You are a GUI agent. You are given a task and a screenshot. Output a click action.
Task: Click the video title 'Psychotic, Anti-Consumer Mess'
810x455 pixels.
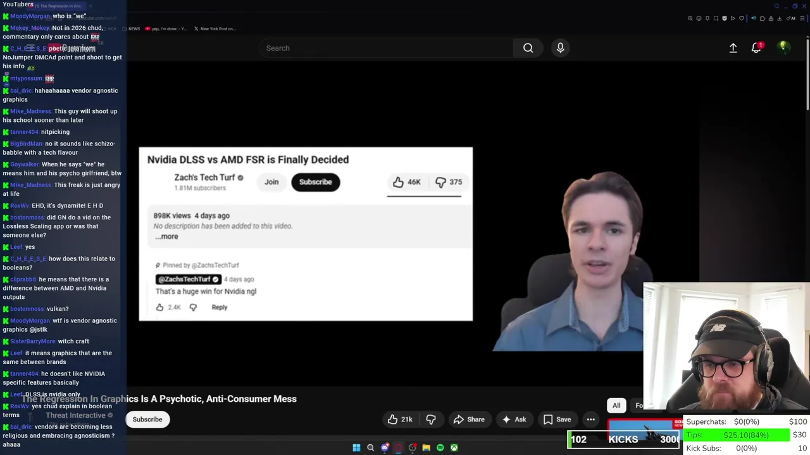(x=228, y=399)
